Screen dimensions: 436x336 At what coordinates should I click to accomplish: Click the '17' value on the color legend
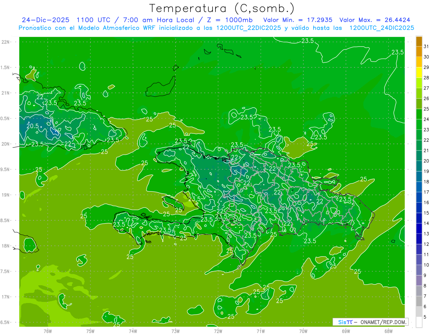pos(426,192)
